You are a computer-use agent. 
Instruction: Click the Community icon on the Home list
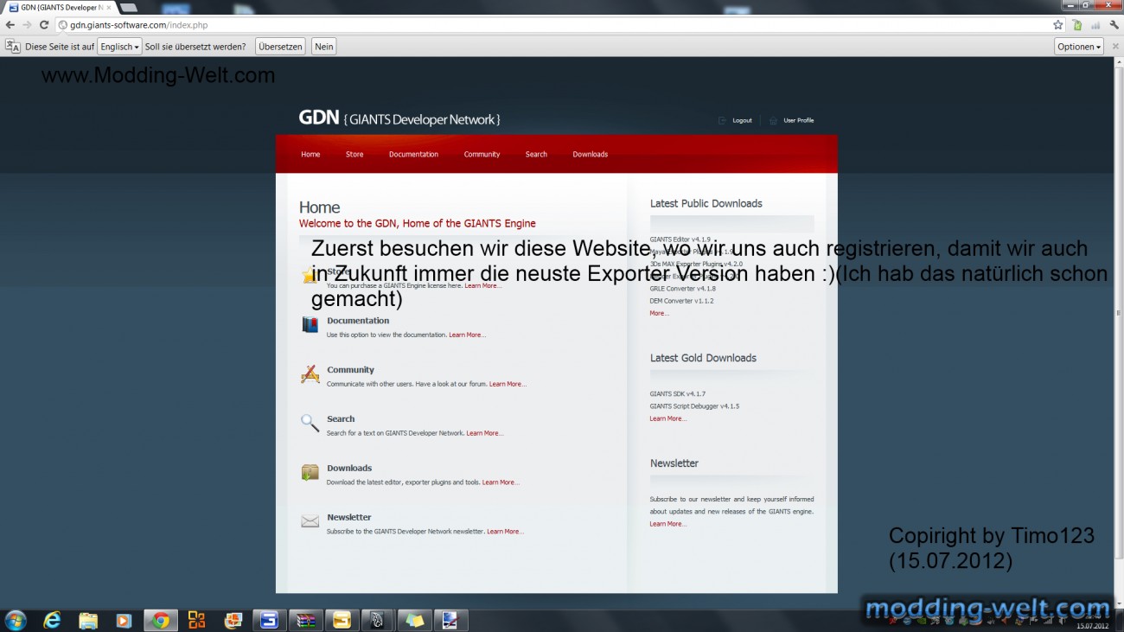point(310,374)
